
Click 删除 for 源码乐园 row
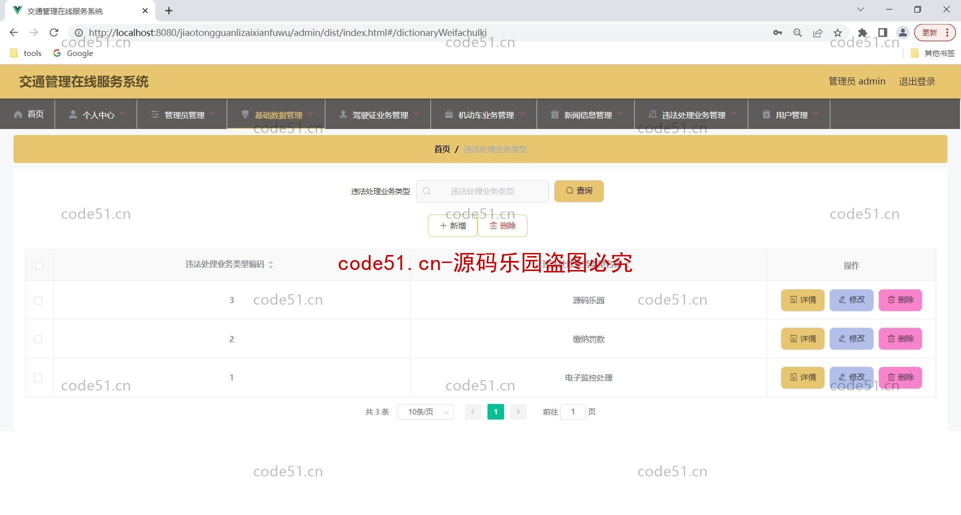(900, 300)
